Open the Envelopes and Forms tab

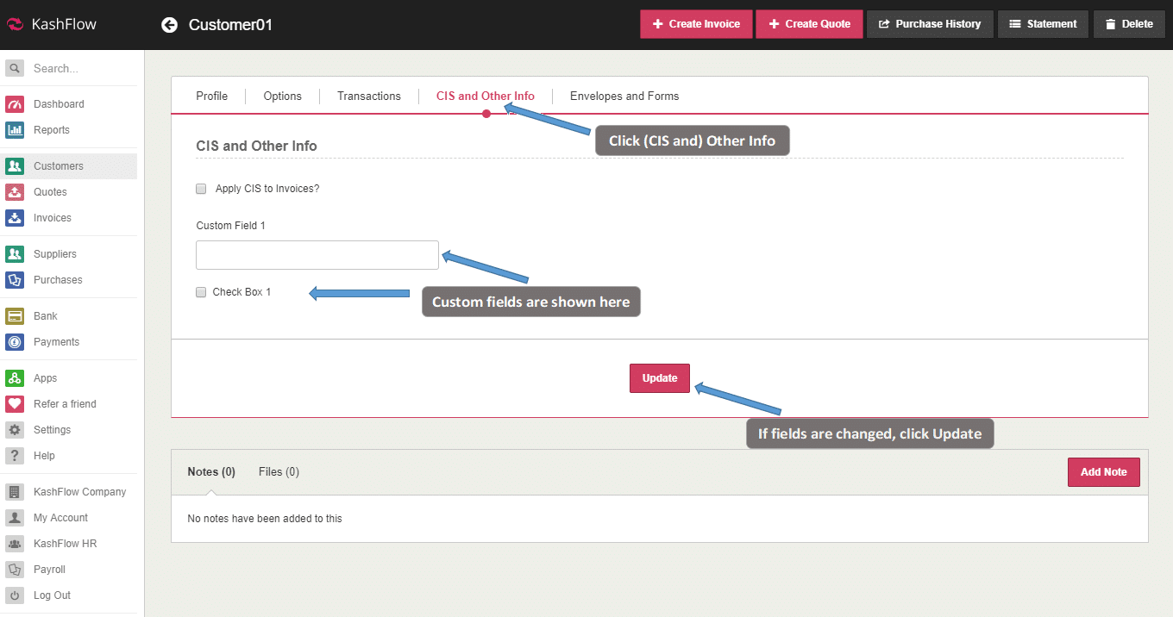point(624,97)
